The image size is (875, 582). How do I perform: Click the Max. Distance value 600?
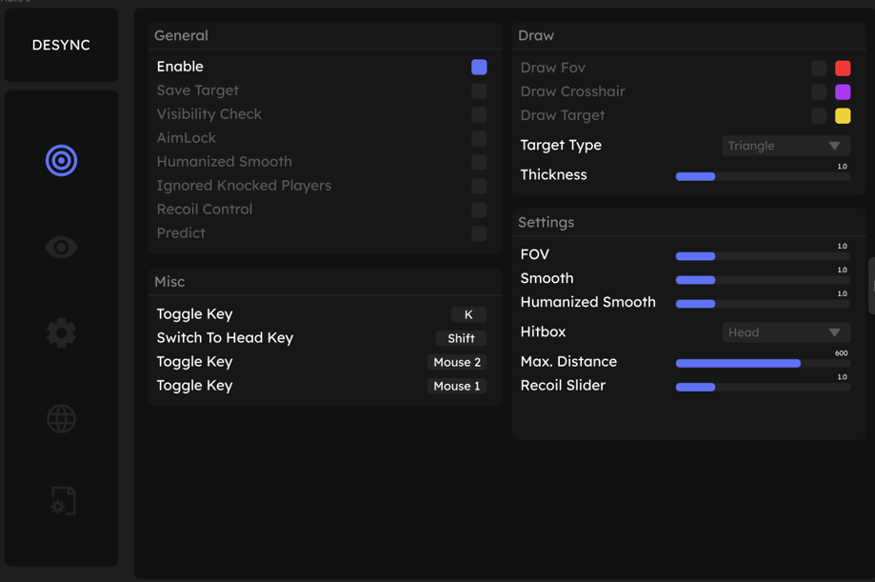[842, 353]
